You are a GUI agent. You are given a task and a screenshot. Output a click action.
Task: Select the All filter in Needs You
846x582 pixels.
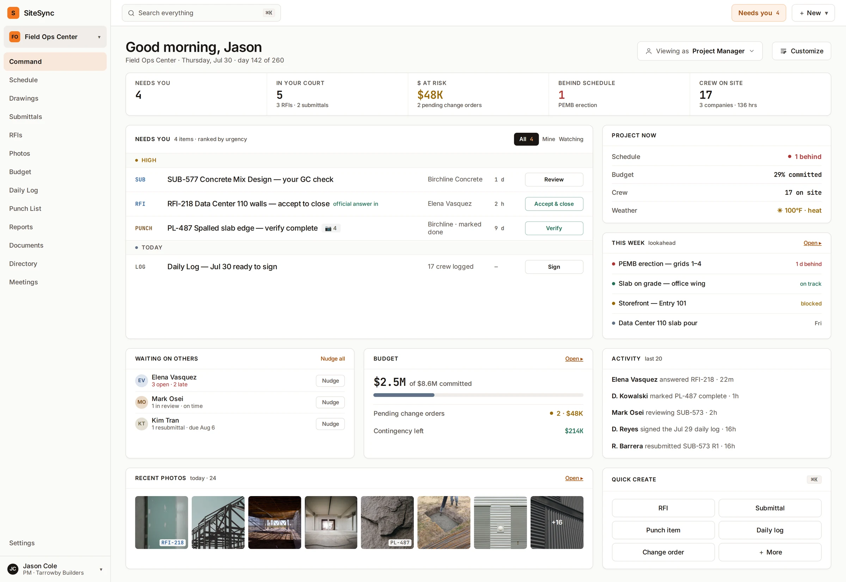coord(526,139)
